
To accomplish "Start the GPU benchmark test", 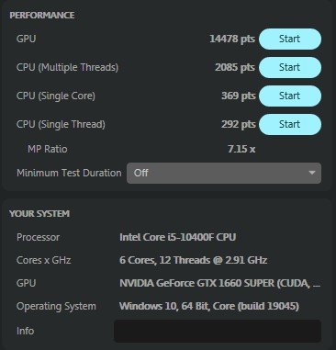I will (x=290, y=39).
